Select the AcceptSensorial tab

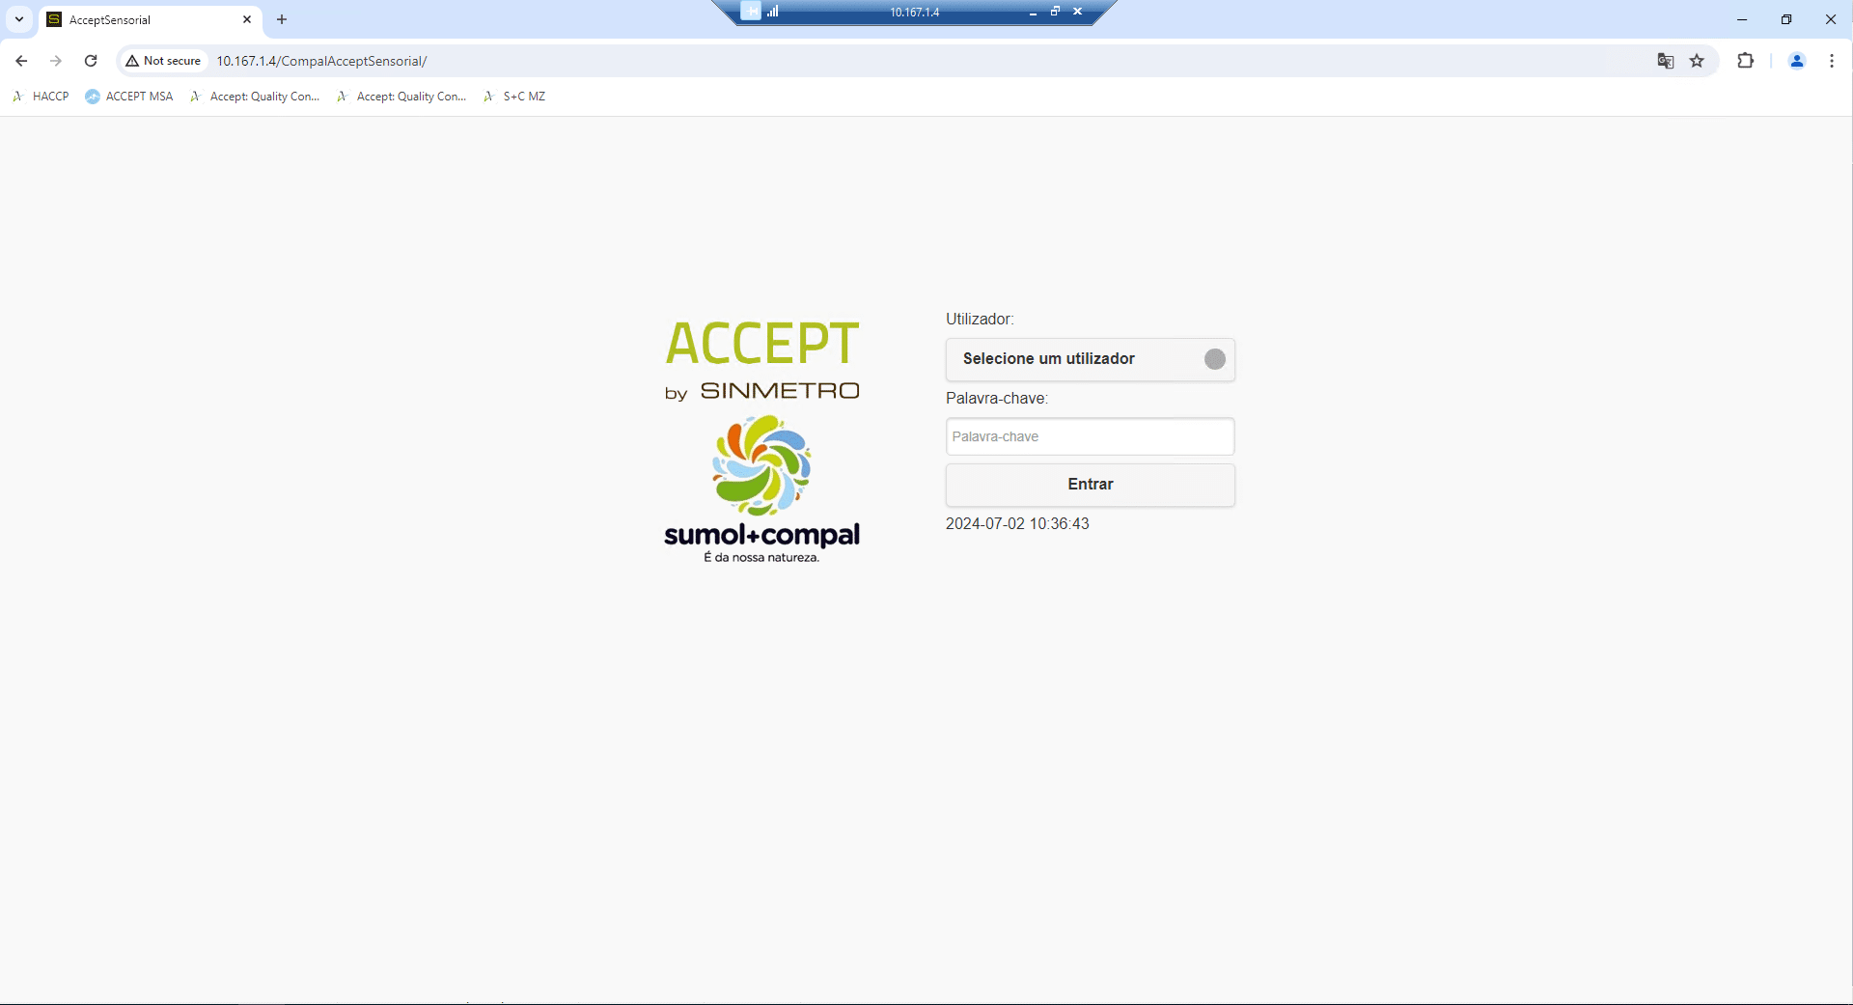pos(135,19)
